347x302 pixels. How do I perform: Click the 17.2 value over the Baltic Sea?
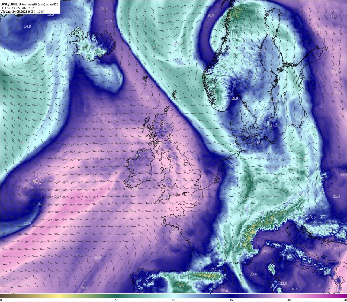pos(274,125)
